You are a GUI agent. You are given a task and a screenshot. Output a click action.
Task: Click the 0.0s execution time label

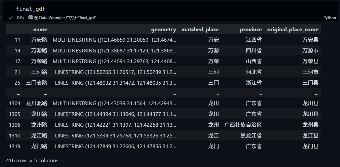click(x=21, y=18)
